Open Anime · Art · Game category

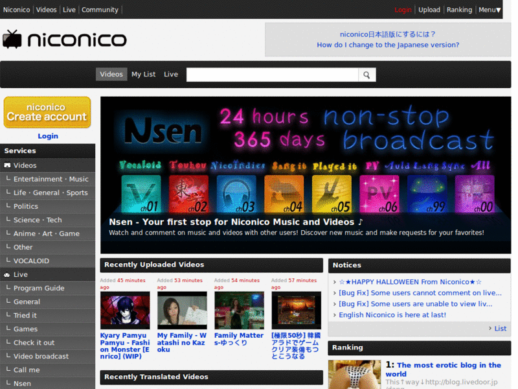coord(47,233)
